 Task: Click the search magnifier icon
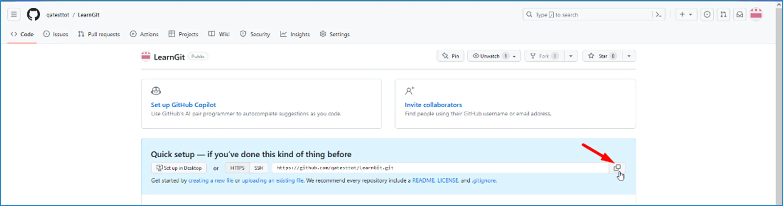(x=529, y=14)
